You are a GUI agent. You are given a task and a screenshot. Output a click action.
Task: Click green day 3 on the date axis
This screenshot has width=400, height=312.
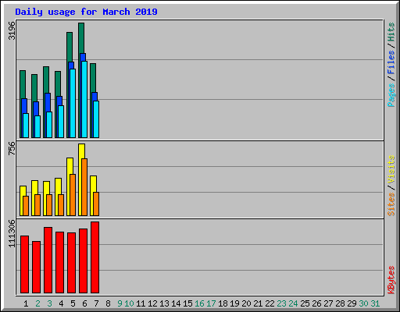[x=49, y=303]
